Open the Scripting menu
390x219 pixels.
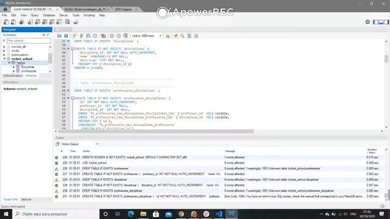pos(89,15)
